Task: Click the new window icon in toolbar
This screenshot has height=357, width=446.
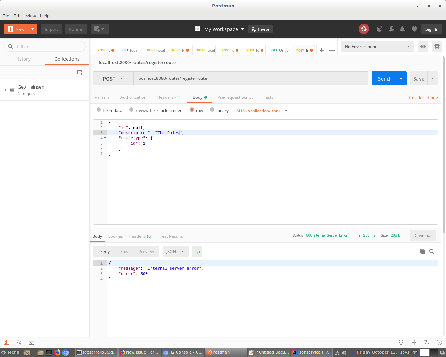Action: (100, 29)
